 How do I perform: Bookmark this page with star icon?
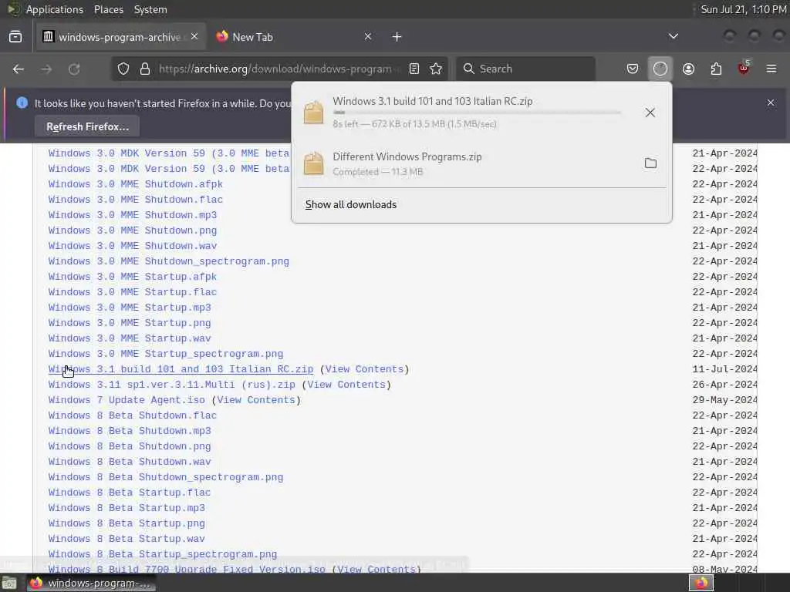coord(437,69)
